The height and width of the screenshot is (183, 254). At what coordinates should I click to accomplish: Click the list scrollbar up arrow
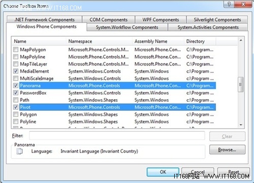click(x=241, y=40)
